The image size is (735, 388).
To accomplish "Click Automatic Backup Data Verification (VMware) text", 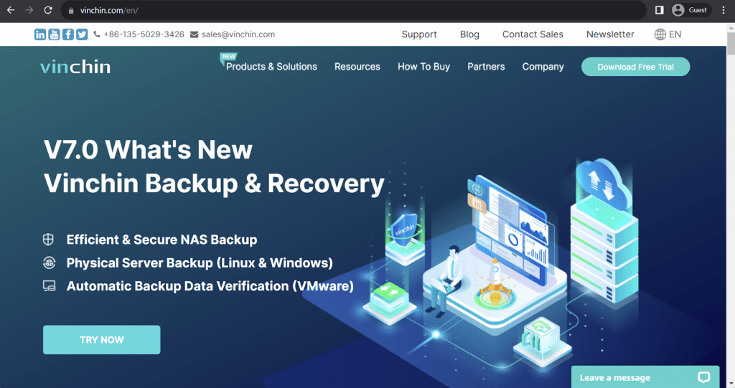I will tap(210, 286).
